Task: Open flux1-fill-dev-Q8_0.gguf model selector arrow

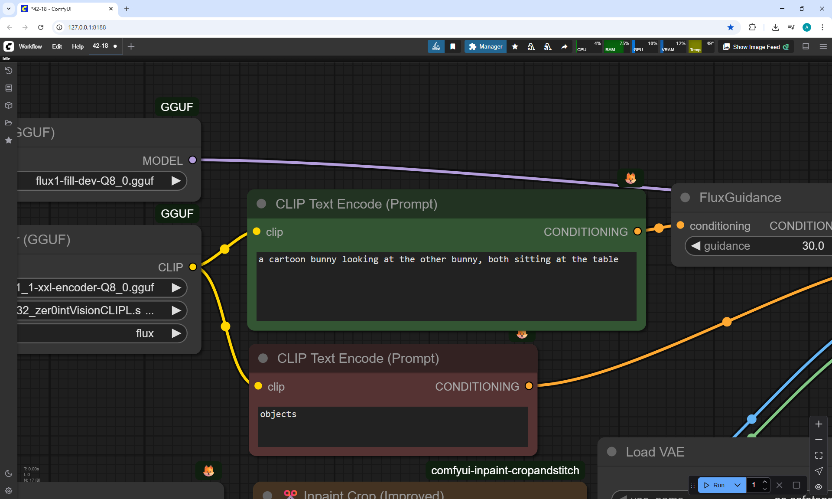Action: [x=176, y=181]
